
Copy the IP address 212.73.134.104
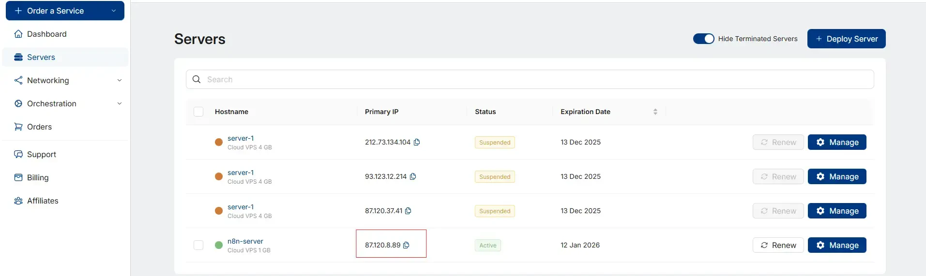click(417, 142)
